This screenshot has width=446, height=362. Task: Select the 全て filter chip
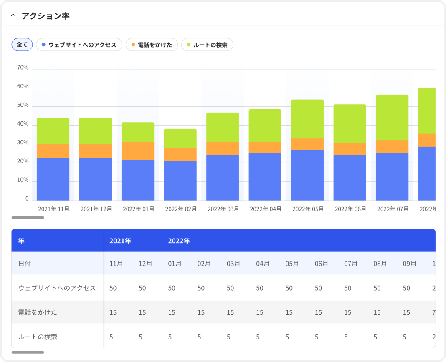[x=22, y=45]
